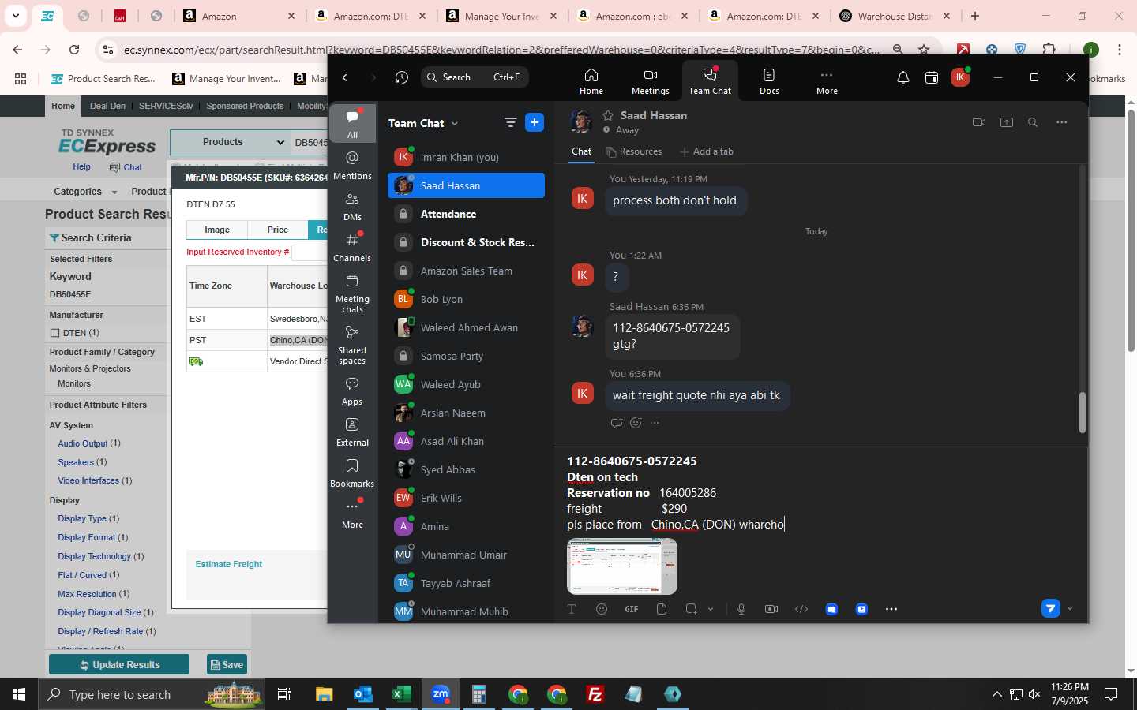Reply to the freight quote message

coord(617,423)
